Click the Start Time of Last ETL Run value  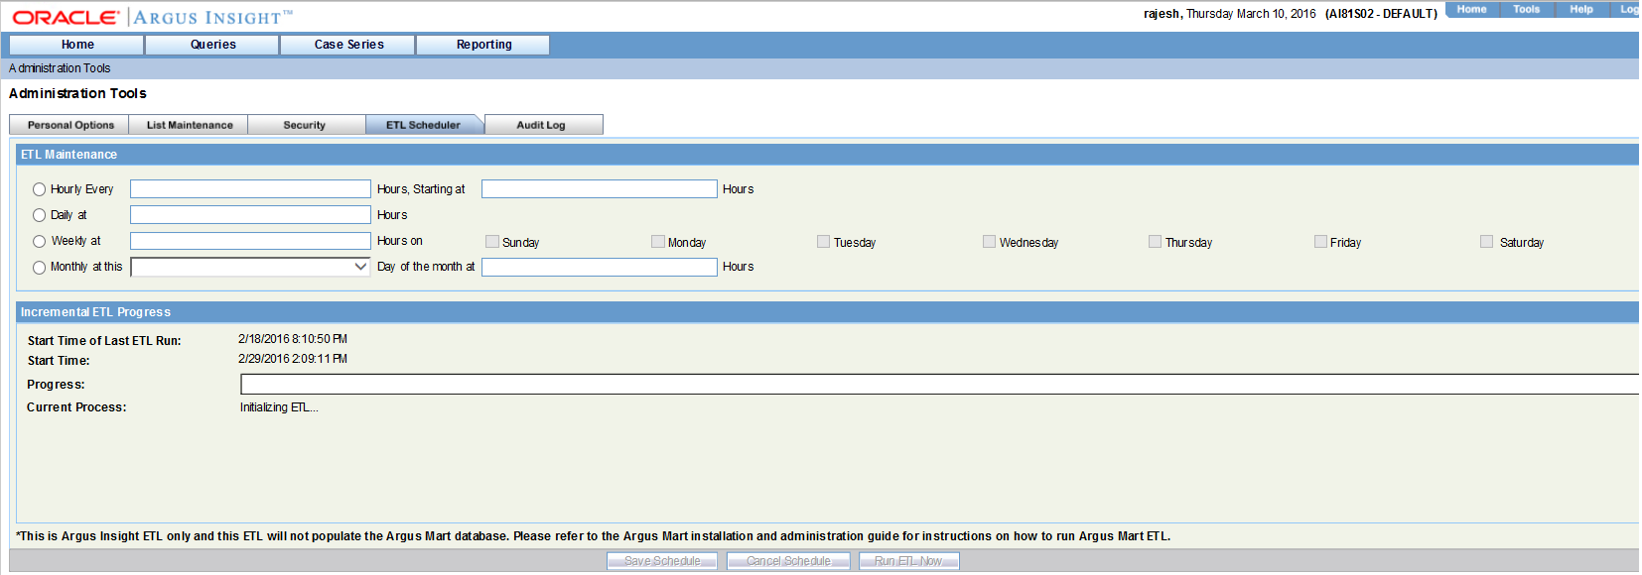pyautogui.click(x=293, y=339)
